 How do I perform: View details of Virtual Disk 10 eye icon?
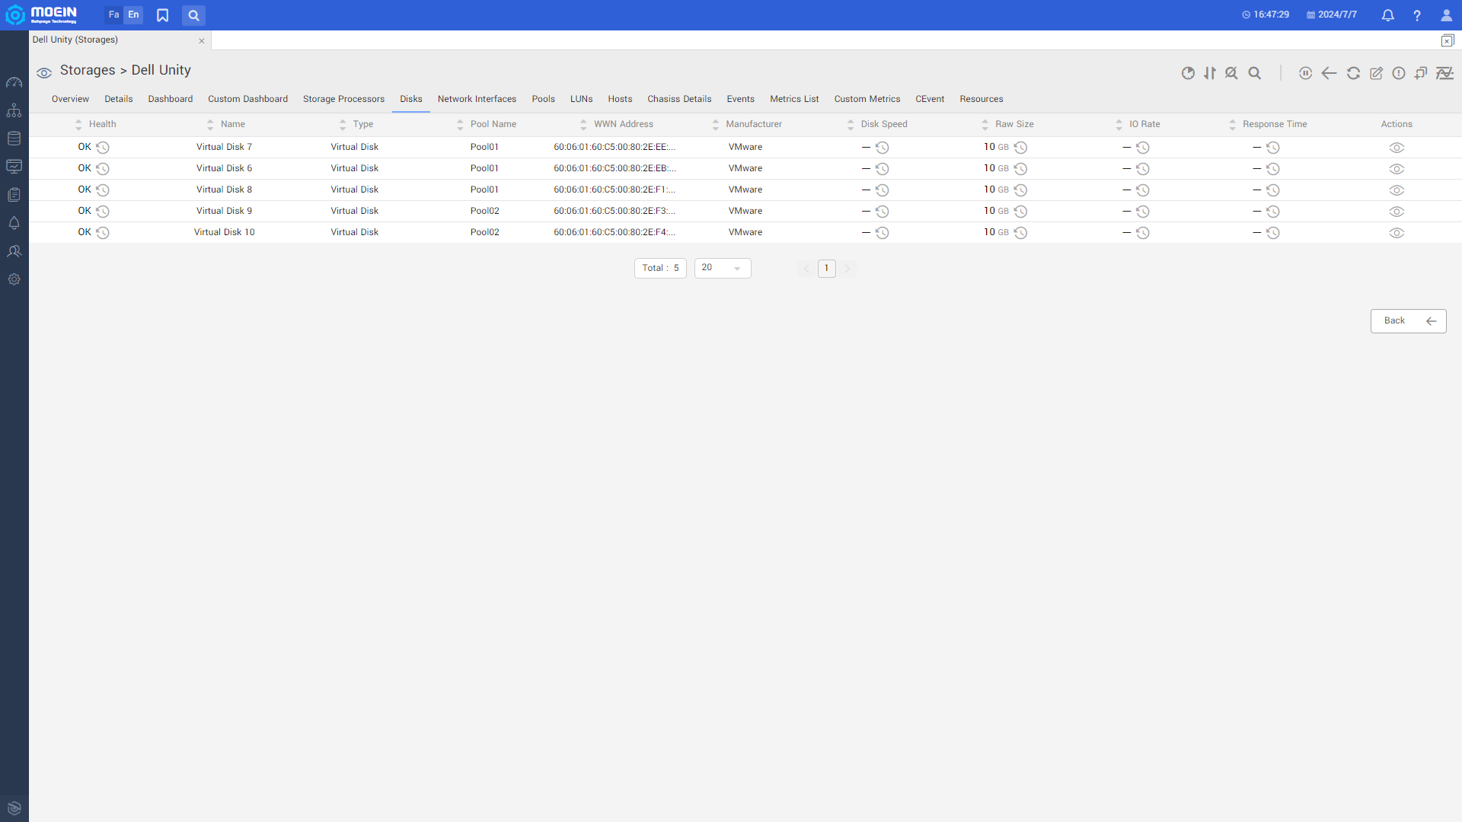[1397, 233]
